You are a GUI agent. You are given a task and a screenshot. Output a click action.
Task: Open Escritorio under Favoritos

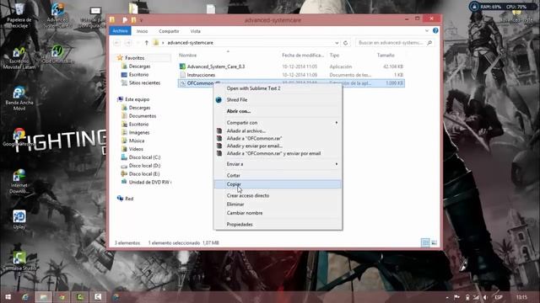point(138,74)
